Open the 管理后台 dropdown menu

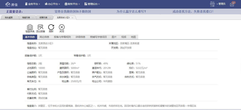point(92,4)
